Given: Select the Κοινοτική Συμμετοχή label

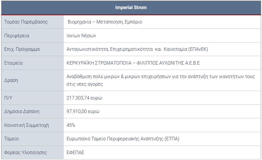Looking at the screenshot, I should click(x=26, y=125).
